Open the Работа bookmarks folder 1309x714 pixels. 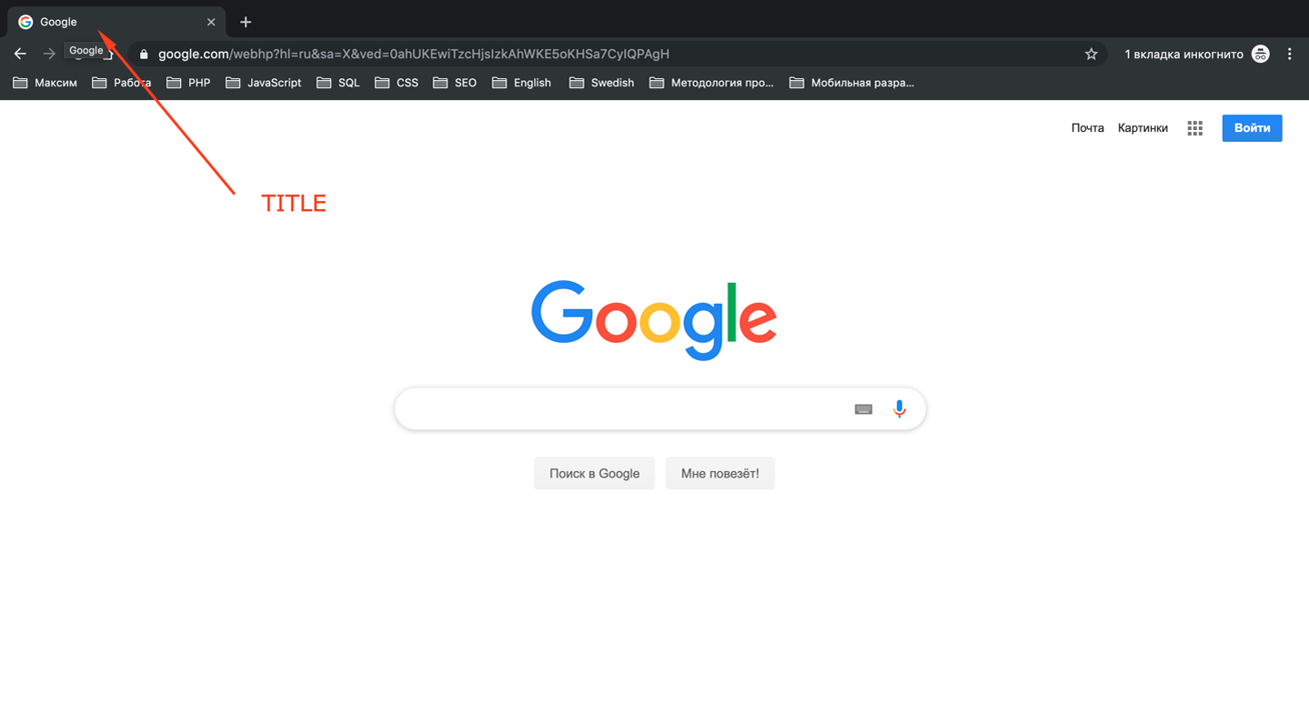[122, 83]
